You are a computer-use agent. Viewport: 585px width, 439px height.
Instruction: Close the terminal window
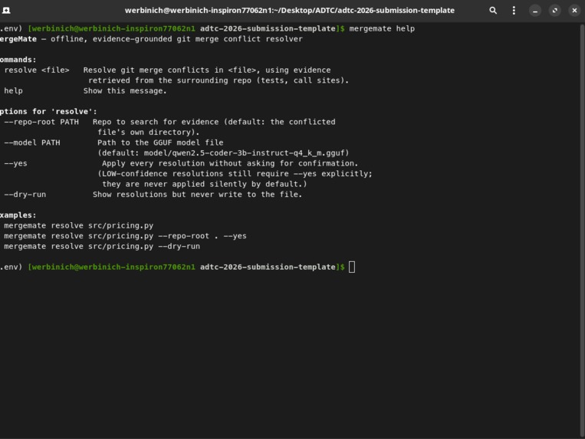tap(574, 11)
